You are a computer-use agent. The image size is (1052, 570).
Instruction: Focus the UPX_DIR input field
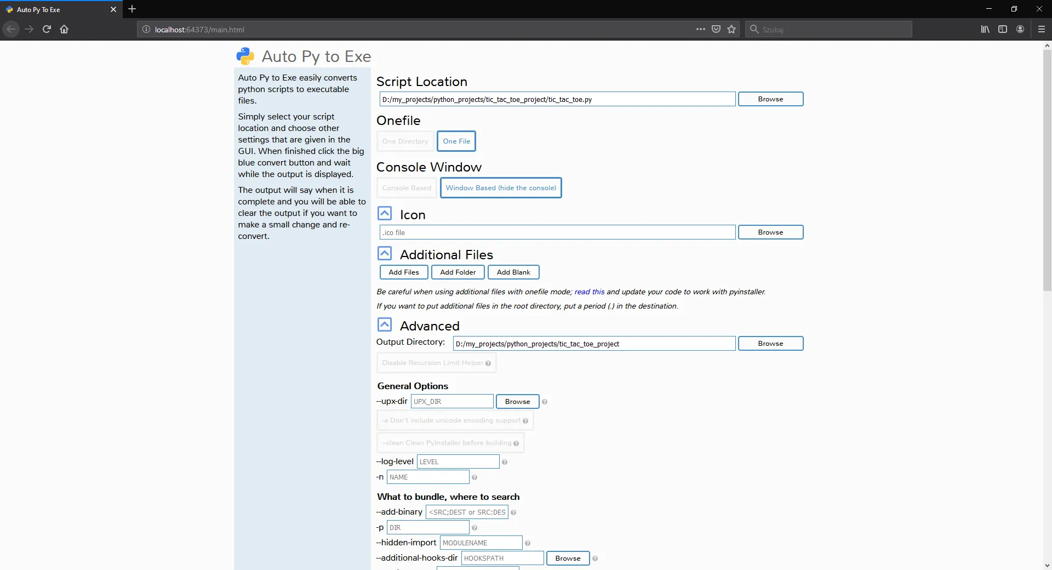click(x=452, y=402)
